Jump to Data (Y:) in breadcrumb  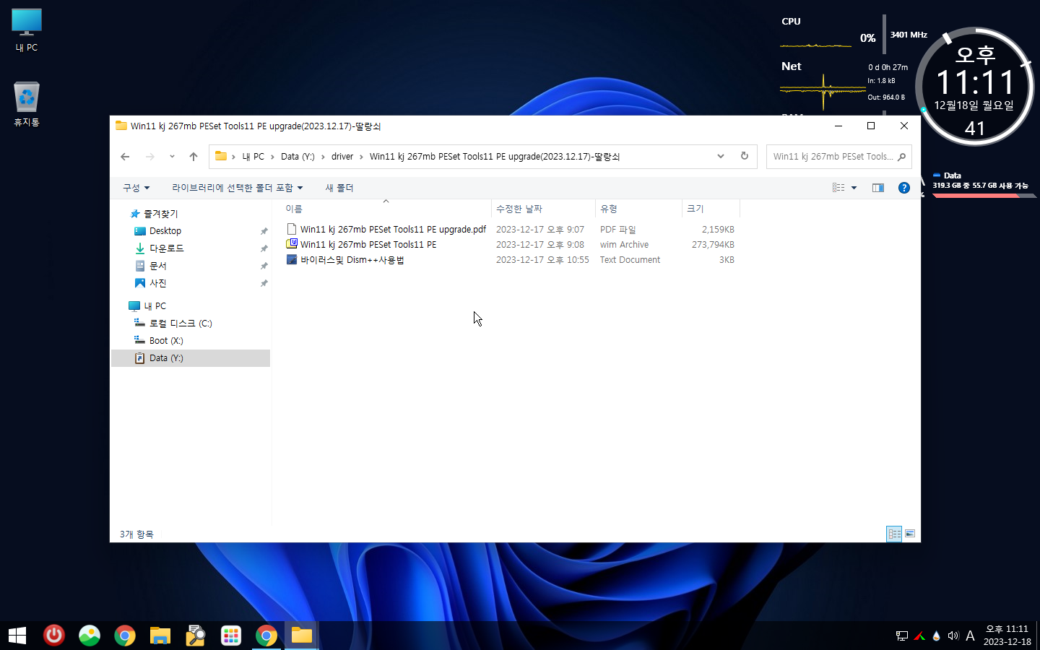[298, 157]
